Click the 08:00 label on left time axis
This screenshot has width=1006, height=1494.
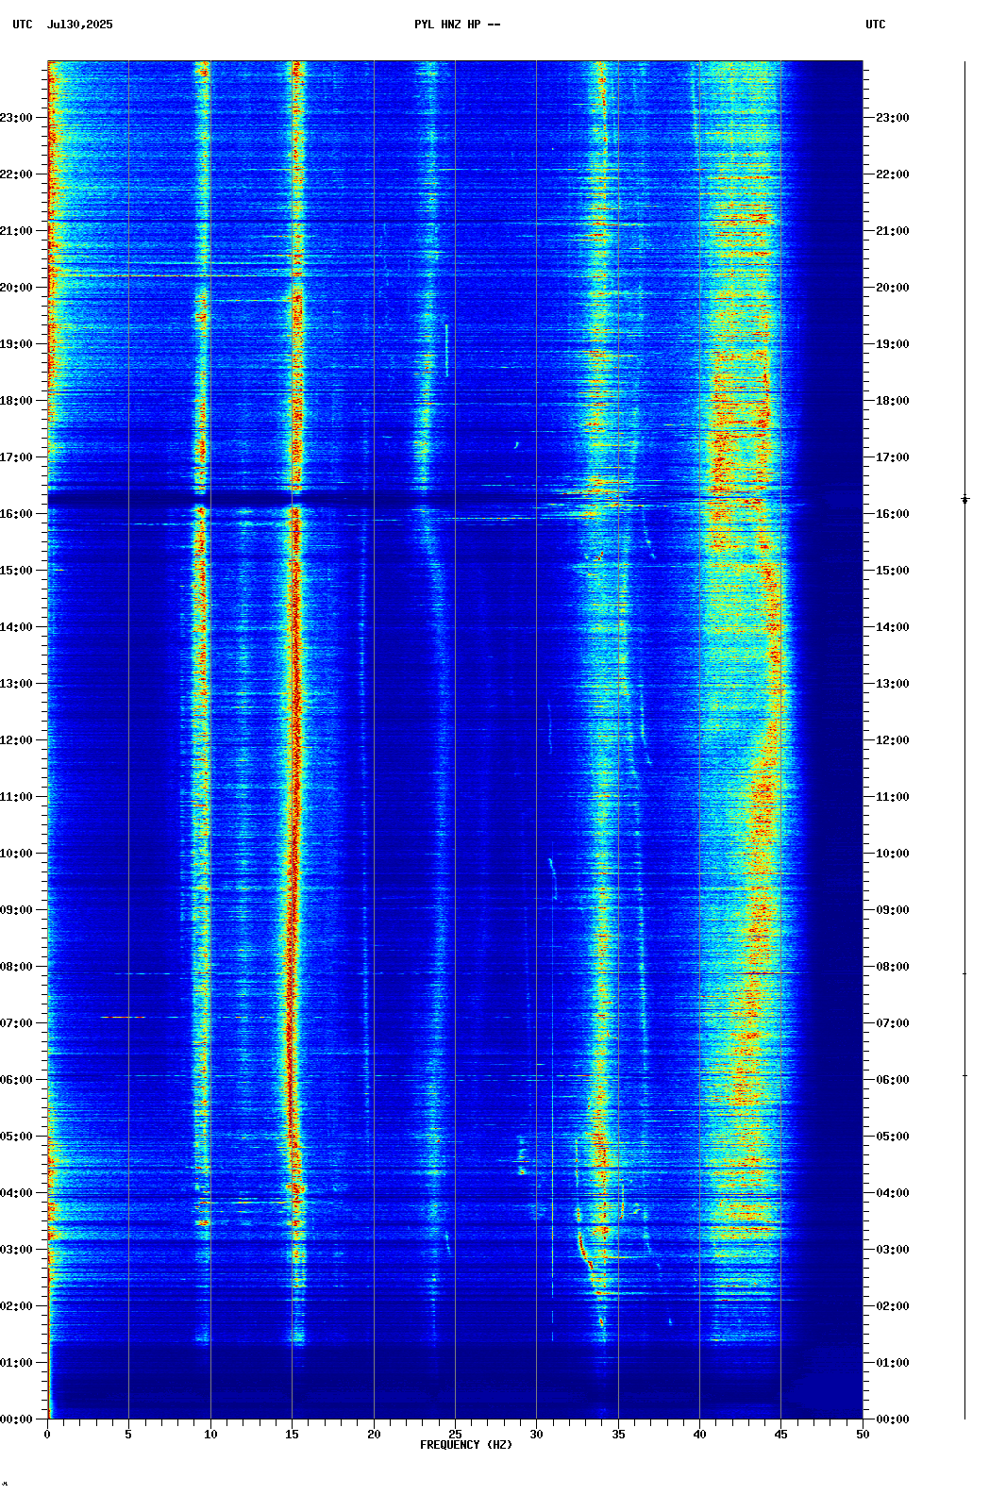point(16,967)
